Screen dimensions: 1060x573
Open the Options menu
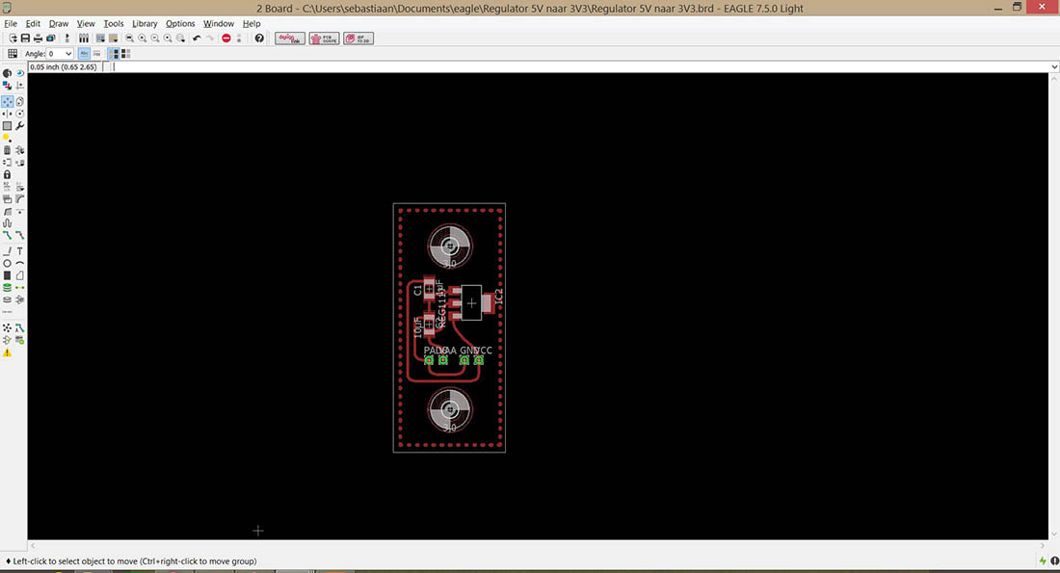[x=180, y=24]
